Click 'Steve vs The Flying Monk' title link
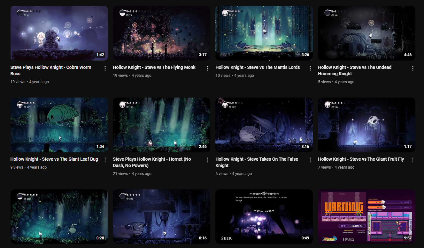This screenshot has width=424, height=248. tap(154, 67)
